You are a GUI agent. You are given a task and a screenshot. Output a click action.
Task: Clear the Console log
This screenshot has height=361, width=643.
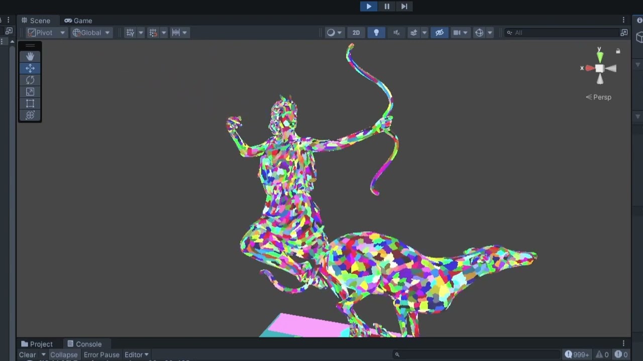27,354
